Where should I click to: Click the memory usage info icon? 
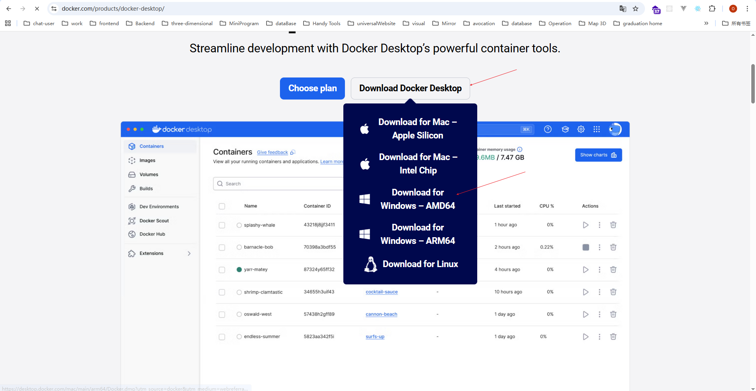520,149
